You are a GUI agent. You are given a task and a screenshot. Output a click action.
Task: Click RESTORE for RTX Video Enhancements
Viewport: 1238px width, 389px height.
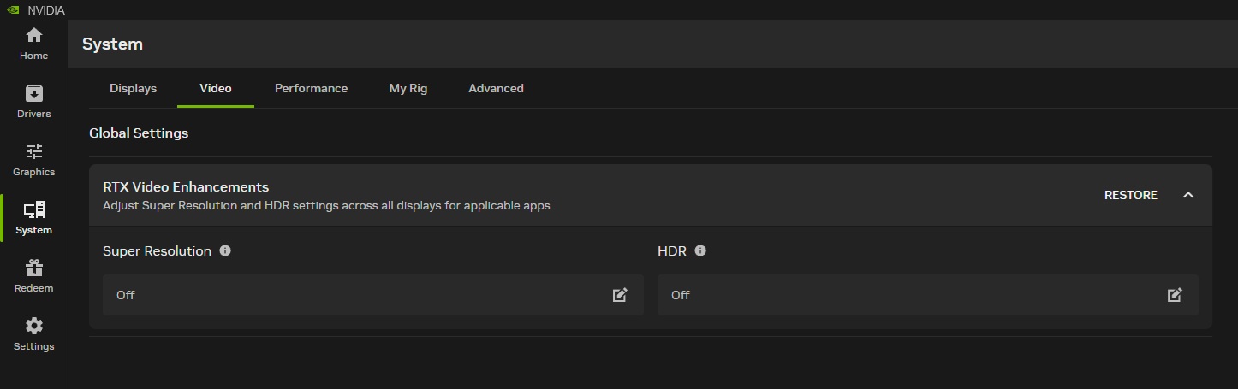pos(1130,195)
